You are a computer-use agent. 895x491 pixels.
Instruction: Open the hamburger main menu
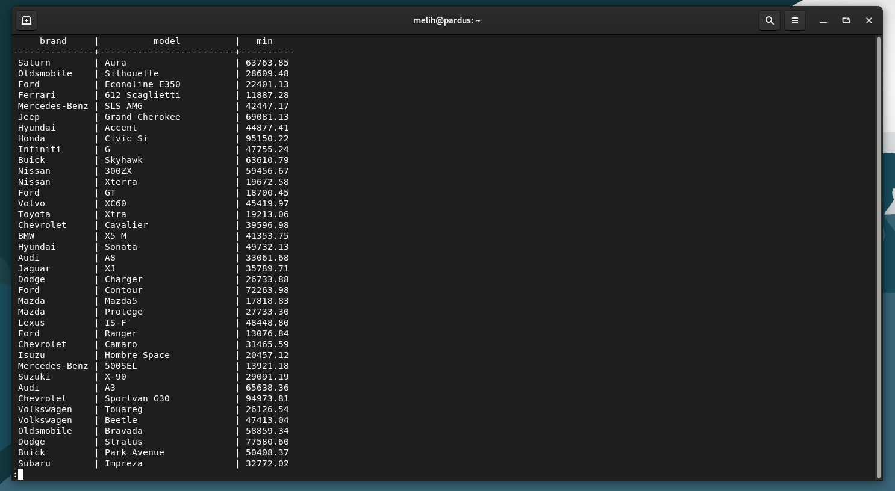pyautogui.click(x=794, y=20)
